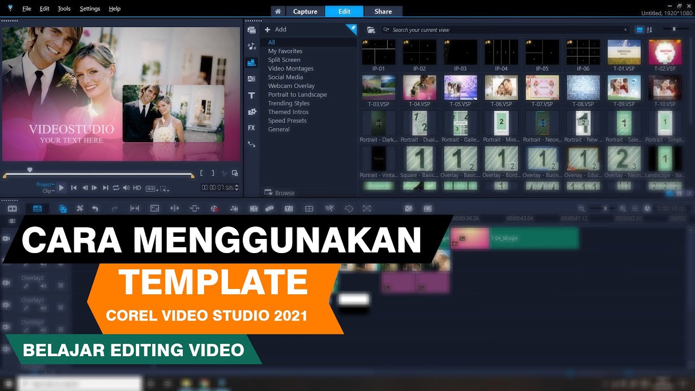Open the Record/Capture option icon
Image resolution: width=695 pixels, height=391 pixels.
214,209
